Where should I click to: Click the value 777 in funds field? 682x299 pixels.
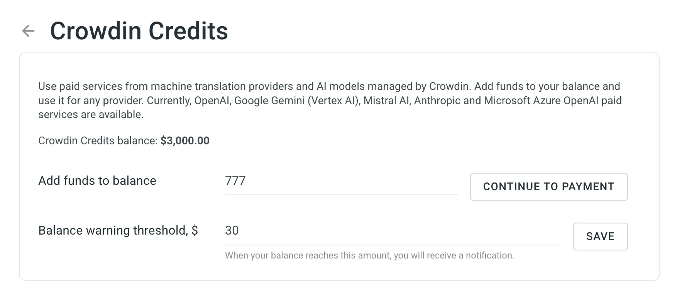click(x=235, y=181)
